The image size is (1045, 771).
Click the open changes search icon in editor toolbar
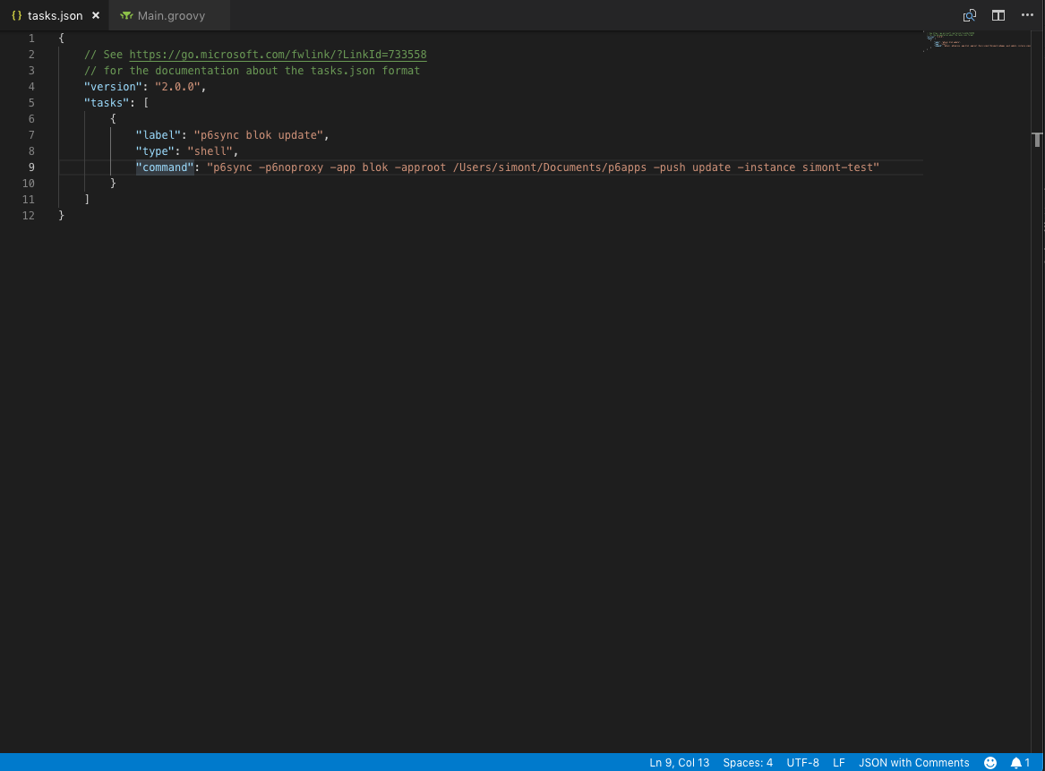[x=970, y=15]
